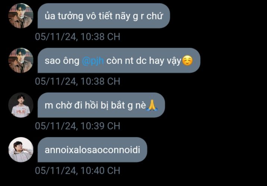The height and width of the screenshot is (186, 267).
Task: Open profile of HLE jersey avatar
Action: tap(21, 105)
